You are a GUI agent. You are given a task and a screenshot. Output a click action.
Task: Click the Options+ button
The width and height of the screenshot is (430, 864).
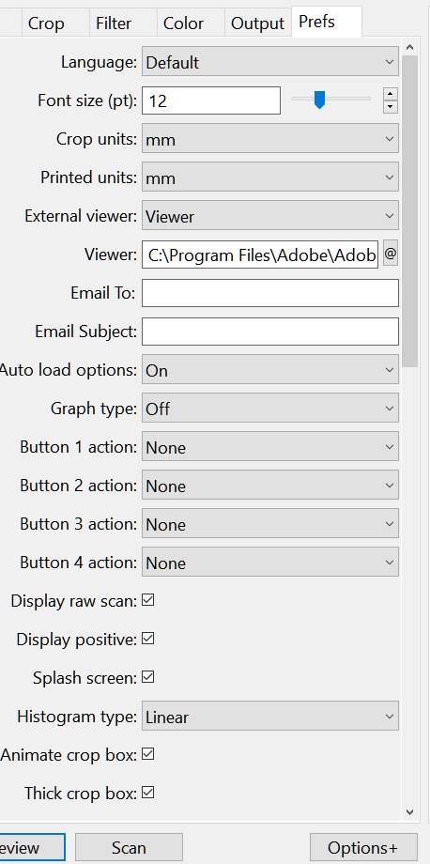pos(362,847)
